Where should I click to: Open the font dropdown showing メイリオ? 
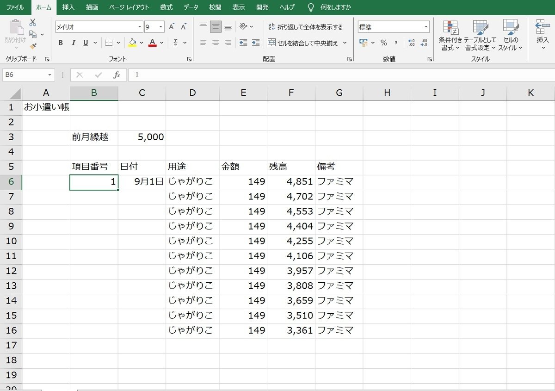(x=138, y=26)
